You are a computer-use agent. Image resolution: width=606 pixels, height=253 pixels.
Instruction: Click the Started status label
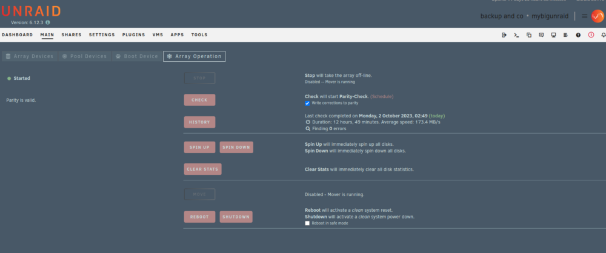(22, 79)
